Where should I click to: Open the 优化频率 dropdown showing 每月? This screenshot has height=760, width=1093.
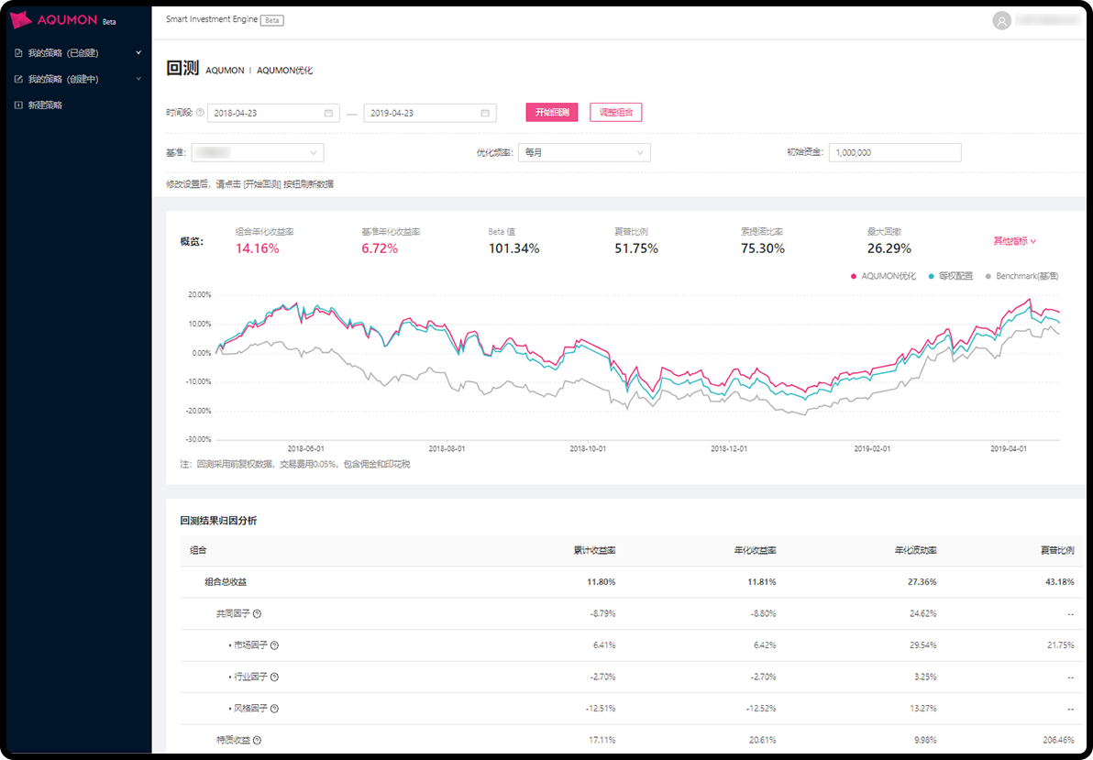(x=584, y=153)
